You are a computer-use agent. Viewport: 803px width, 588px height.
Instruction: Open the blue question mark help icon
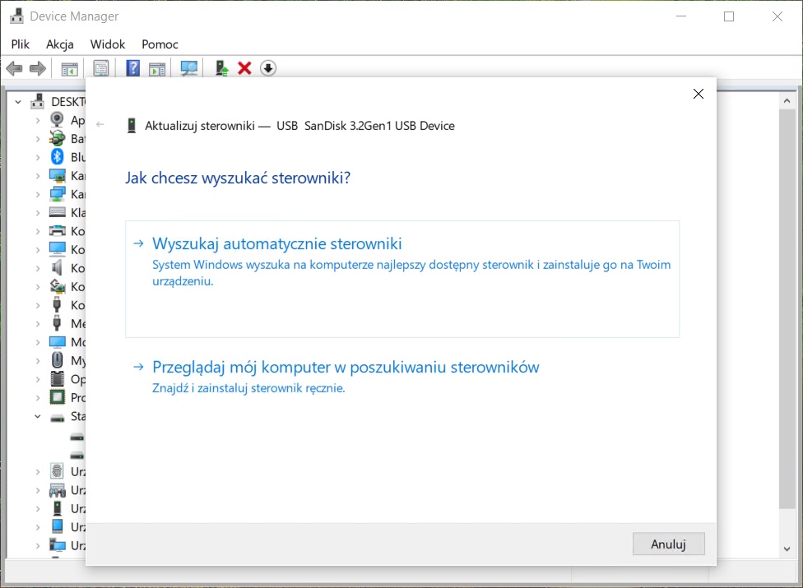click(132, 68)
